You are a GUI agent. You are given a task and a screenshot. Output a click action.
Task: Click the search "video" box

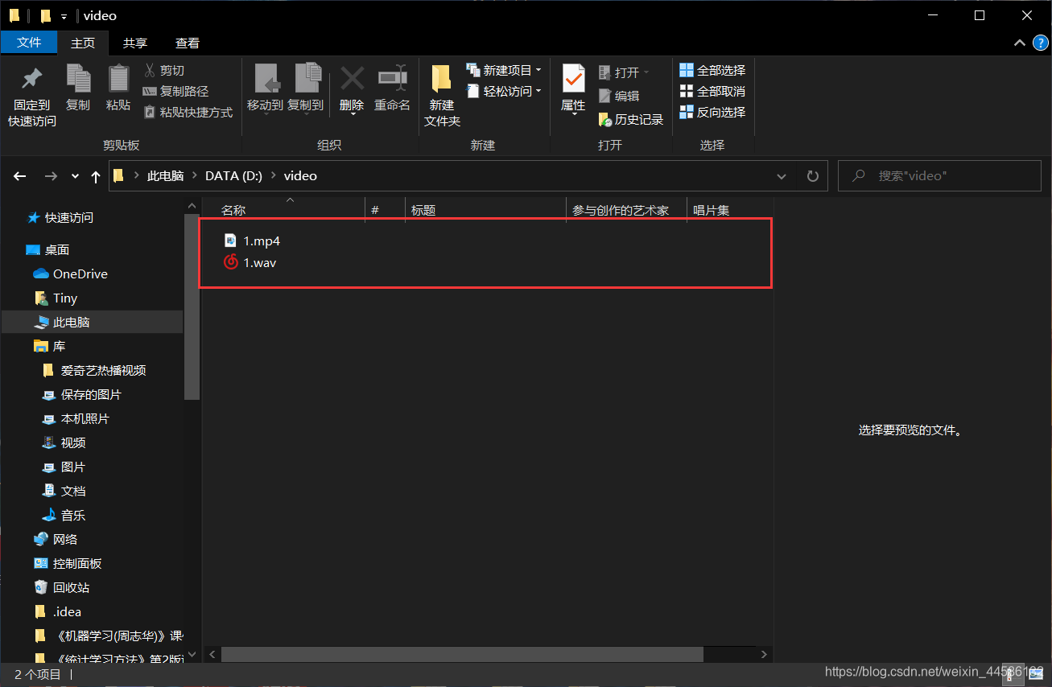939,175
